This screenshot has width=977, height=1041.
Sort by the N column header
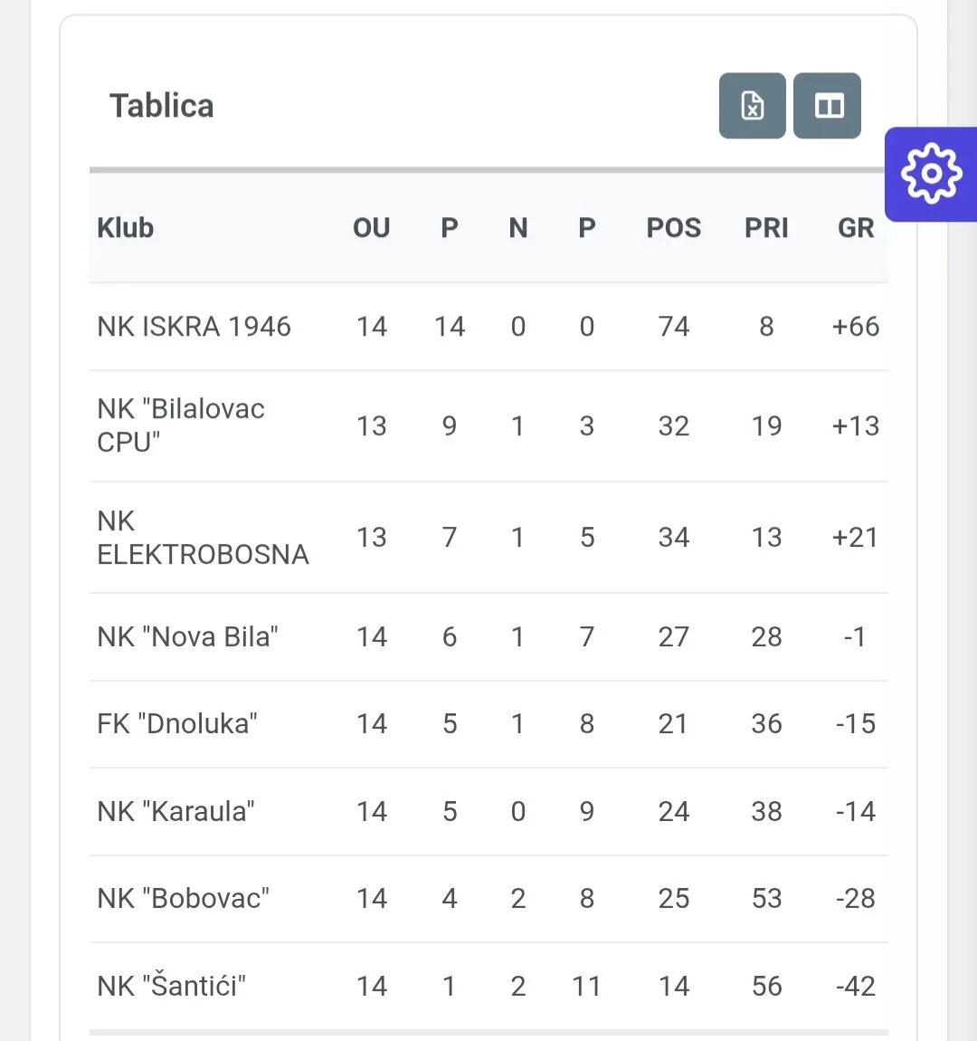tap(518, 228)
